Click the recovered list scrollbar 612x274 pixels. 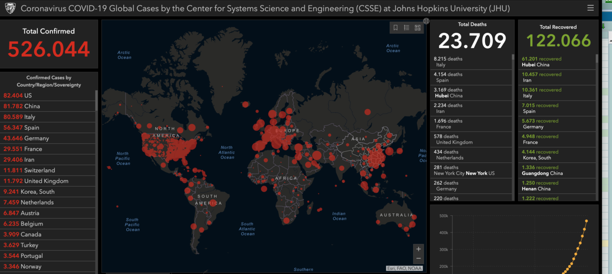coord(597,59)
